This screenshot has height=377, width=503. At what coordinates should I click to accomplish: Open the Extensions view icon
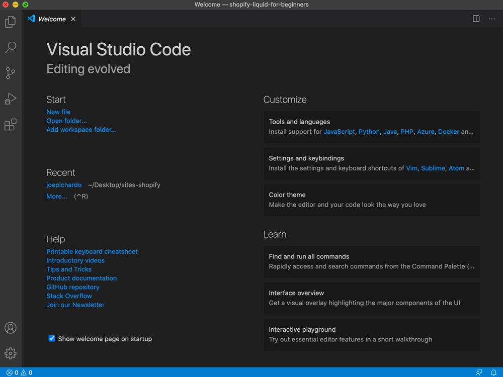tap(11, 125)
